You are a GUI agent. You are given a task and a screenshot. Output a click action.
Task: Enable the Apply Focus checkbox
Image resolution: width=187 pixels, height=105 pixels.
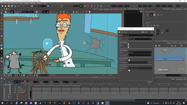click(129, 60)
